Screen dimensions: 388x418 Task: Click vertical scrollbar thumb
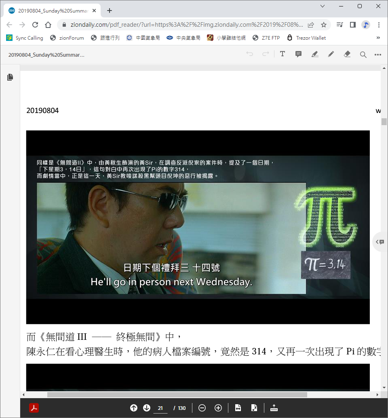(x=384, y=122)
